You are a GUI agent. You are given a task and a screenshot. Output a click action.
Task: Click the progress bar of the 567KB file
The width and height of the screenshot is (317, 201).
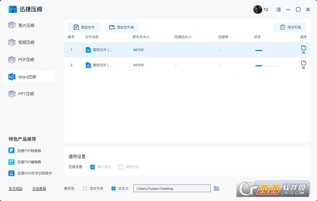(266, 50)
